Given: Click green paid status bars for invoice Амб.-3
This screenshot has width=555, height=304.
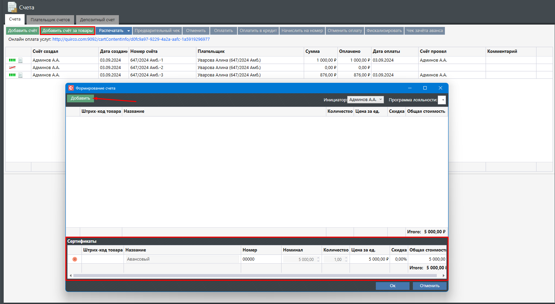Looking at the screenshot, I should (12, 75).
